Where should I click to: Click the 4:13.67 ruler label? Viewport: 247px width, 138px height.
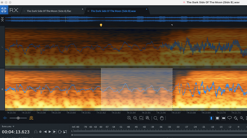pyautogui.click(x=176, y=113)
